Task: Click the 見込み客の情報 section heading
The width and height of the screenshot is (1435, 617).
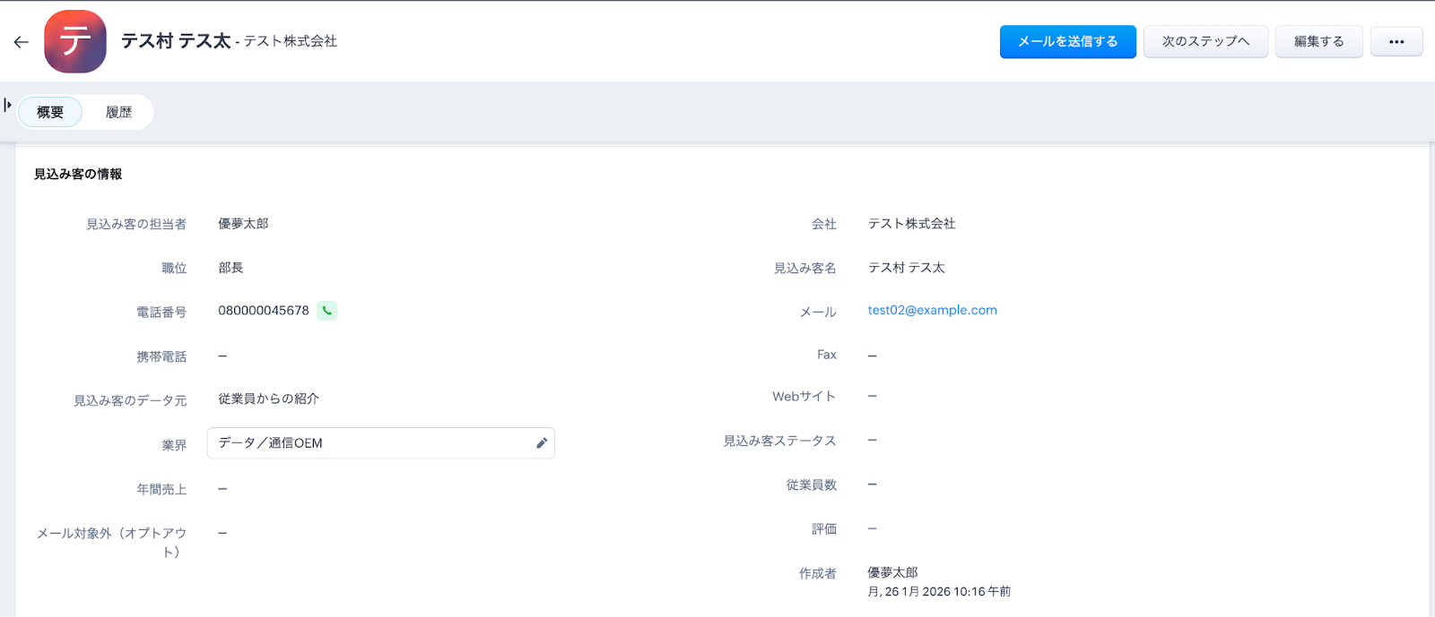Action: (78, 174)
